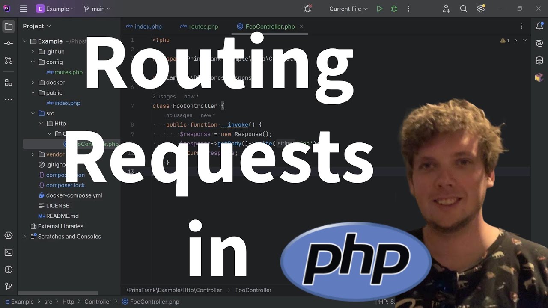The width and height of the screenshot is (548, 308).
Task: Click the warning count indicator
Action: point(505,40)
